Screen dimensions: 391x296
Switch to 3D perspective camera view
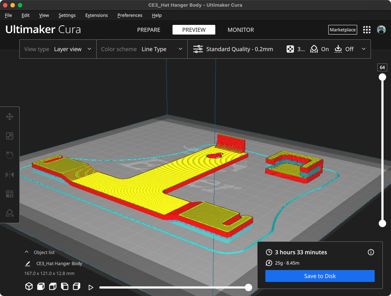click(29, 287)
